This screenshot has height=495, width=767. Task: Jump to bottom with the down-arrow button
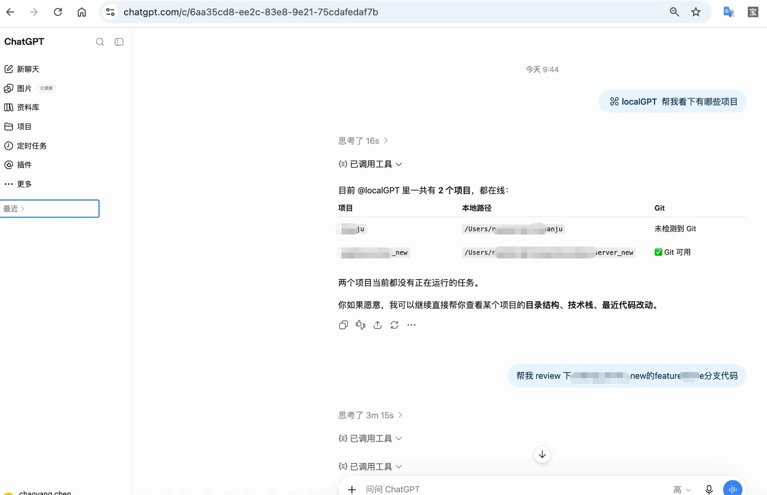click(542, 454)
